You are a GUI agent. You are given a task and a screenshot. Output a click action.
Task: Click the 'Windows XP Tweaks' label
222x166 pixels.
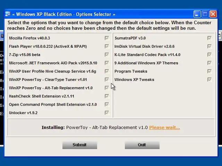tap(134, 80)
